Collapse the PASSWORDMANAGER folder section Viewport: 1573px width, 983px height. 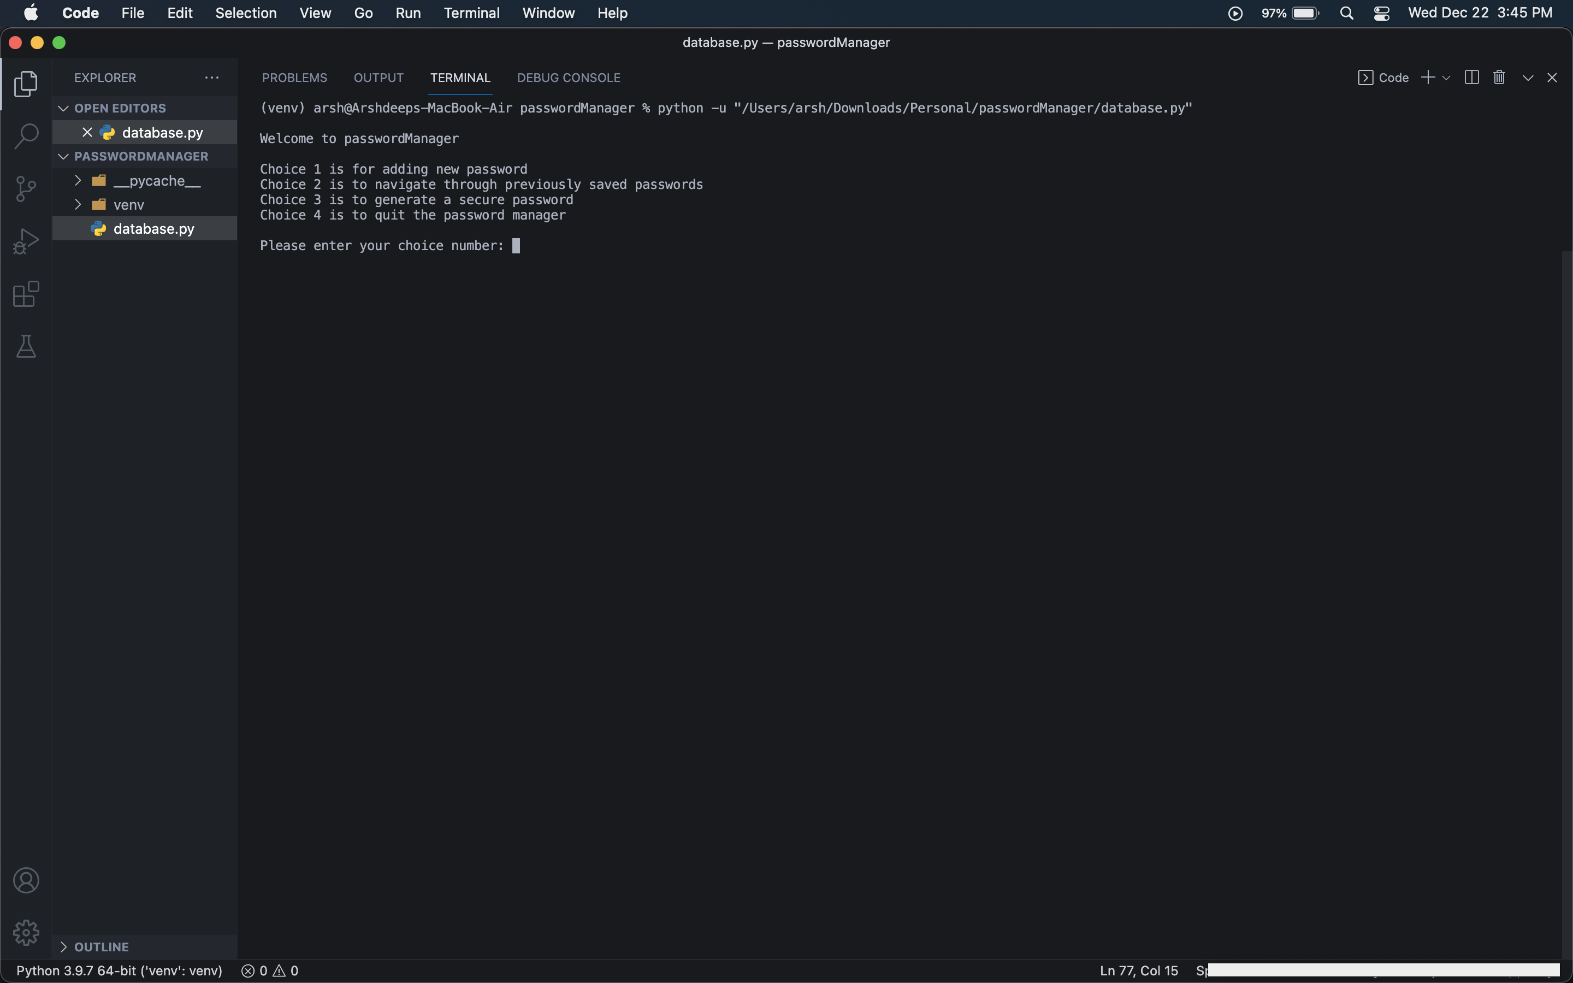[63, 156]
